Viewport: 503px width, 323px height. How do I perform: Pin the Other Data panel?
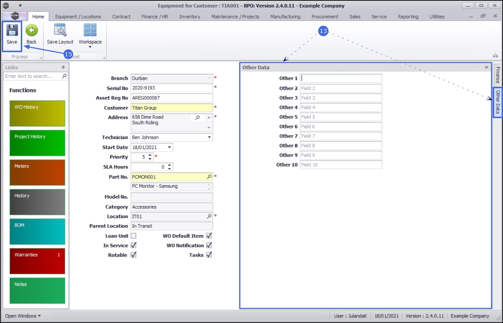(486, 67)
